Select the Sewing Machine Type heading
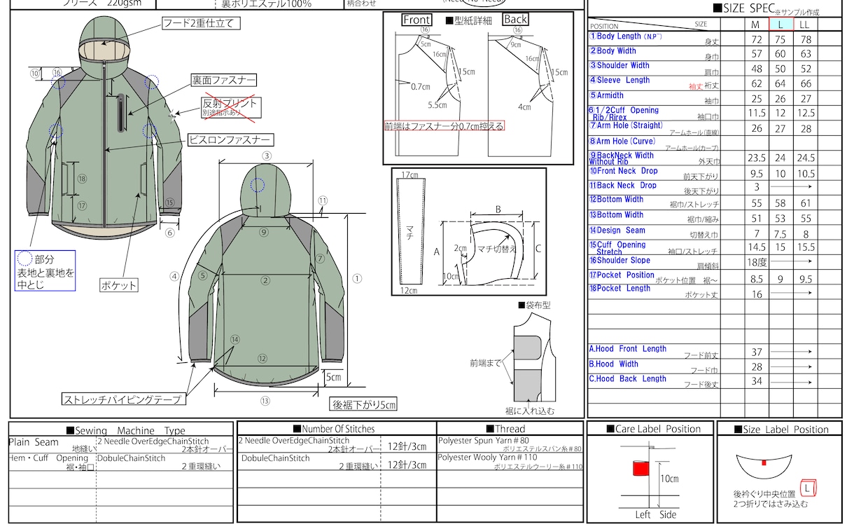 coord(126,430)
